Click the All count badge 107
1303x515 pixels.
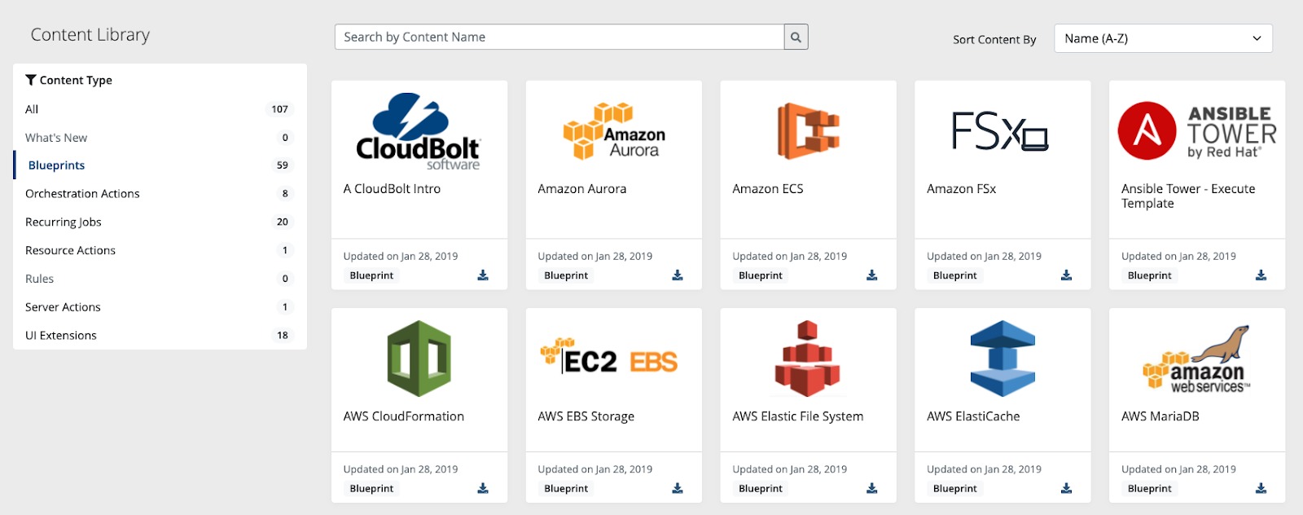[x=280, y=109]
